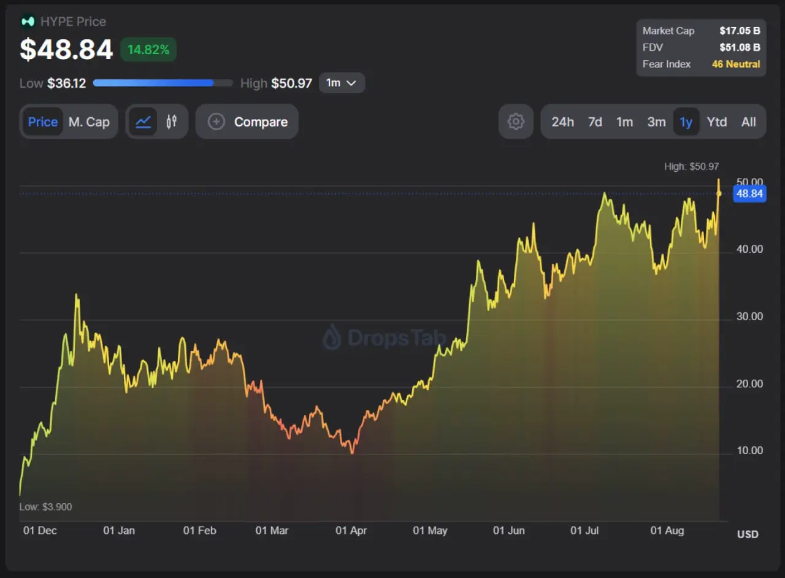Click the 01 Feb axis label

click(200, 531)
